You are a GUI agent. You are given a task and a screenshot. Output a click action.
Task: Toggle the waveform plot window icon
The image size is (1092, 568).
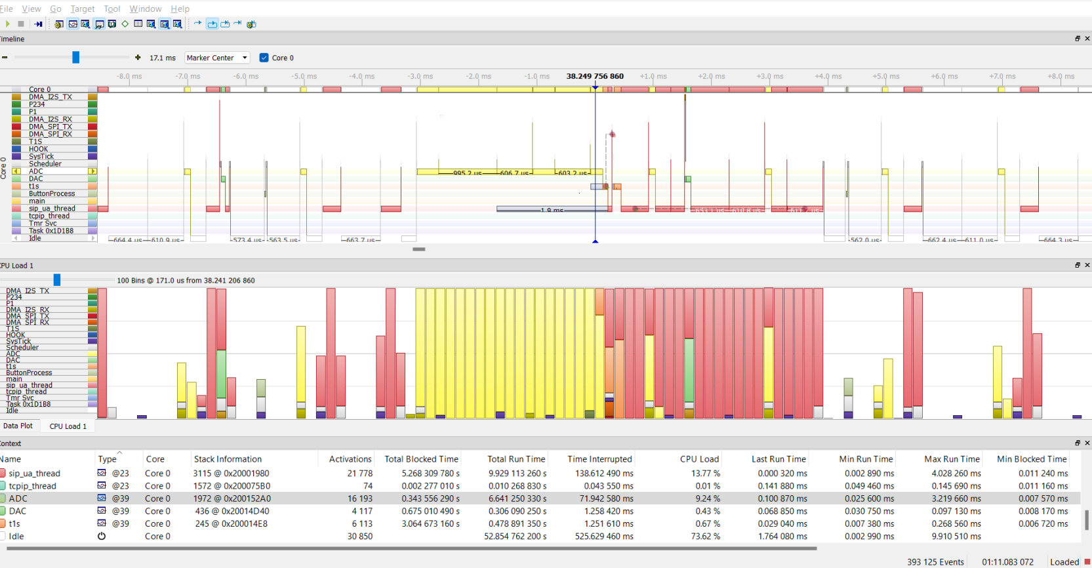point(73,24)
